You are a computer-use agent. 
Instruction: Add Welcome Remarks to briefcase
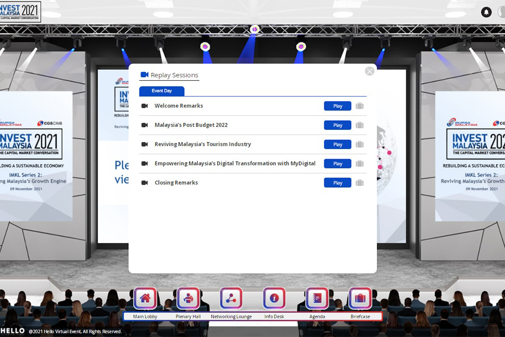[x=360, y=106]
